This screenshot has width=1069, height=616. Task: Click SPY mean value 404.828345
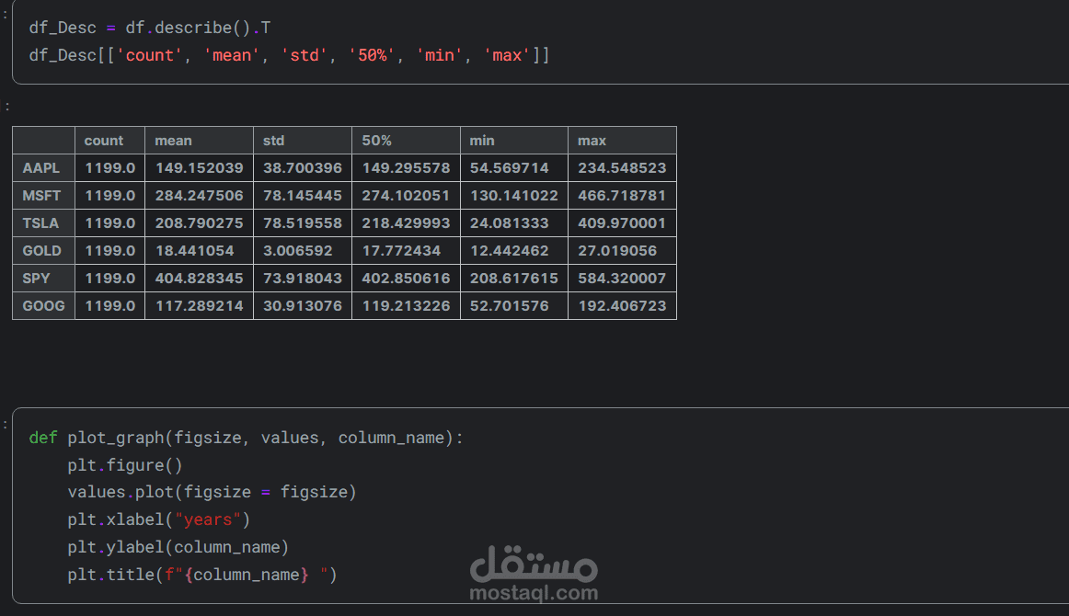(x=199, y=278)
